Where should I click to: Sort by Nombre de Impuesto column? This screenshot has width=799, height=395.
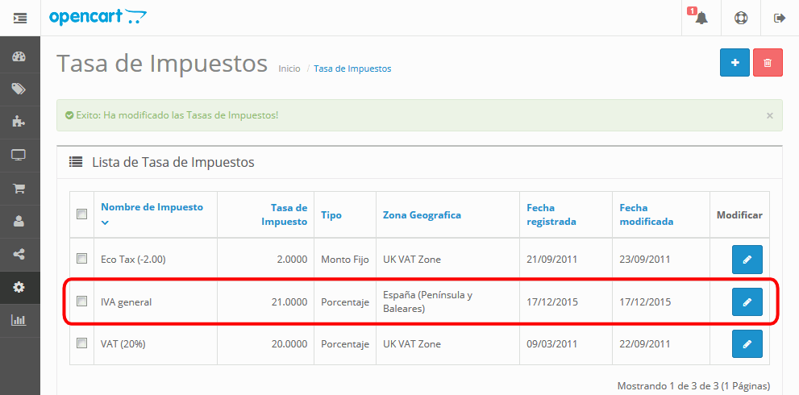click(152, 207)
